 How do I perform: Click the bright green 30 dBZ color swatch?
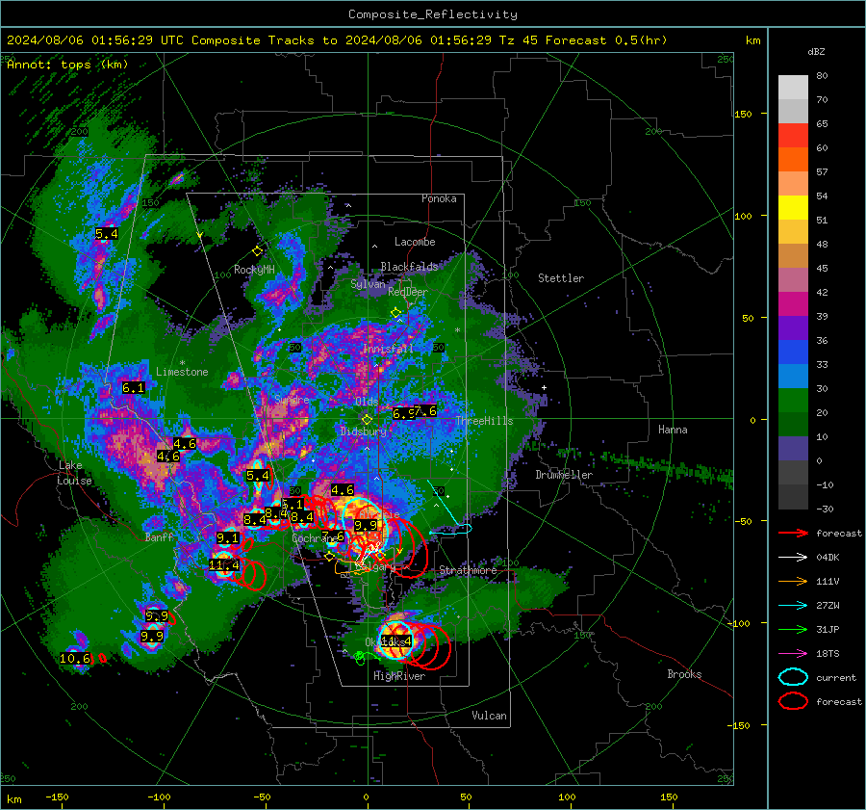click(x=793, y=401)
